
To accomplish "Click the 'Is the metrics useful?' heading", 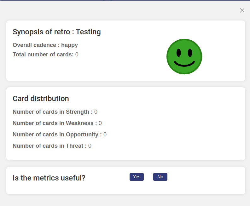I will (x=49, y=178).
